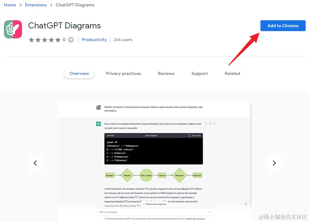Click the send message arrow icon
Screen dimensions: 309x222
click(209, 212)
